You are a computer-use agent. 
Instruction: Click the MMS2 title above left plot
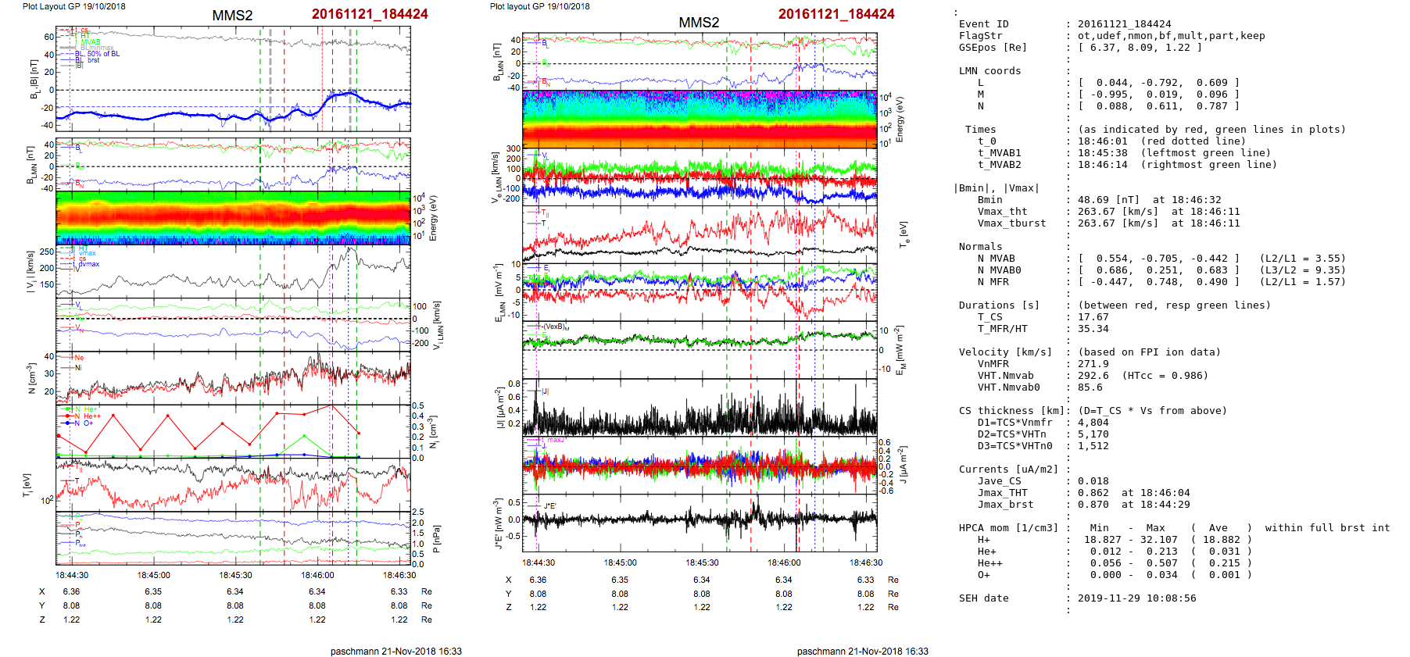click(x=232, y=16)
